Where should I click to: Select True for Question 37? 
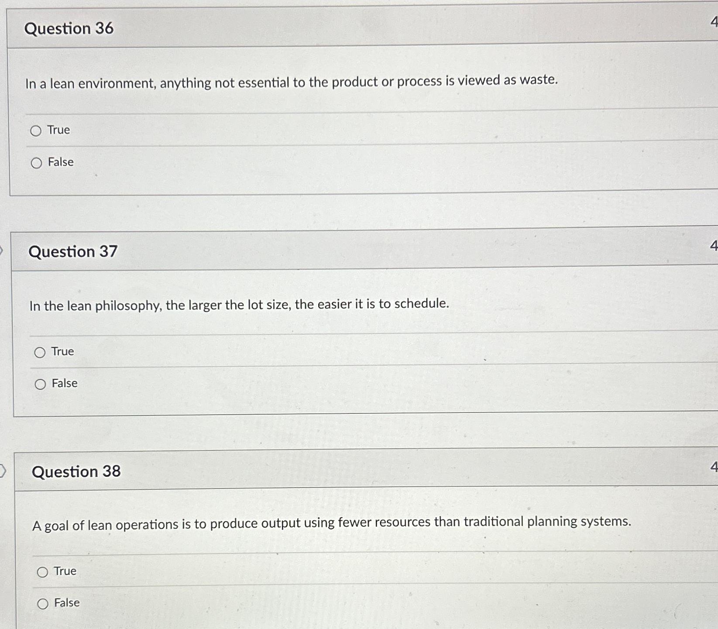click(x=41, y=351)
